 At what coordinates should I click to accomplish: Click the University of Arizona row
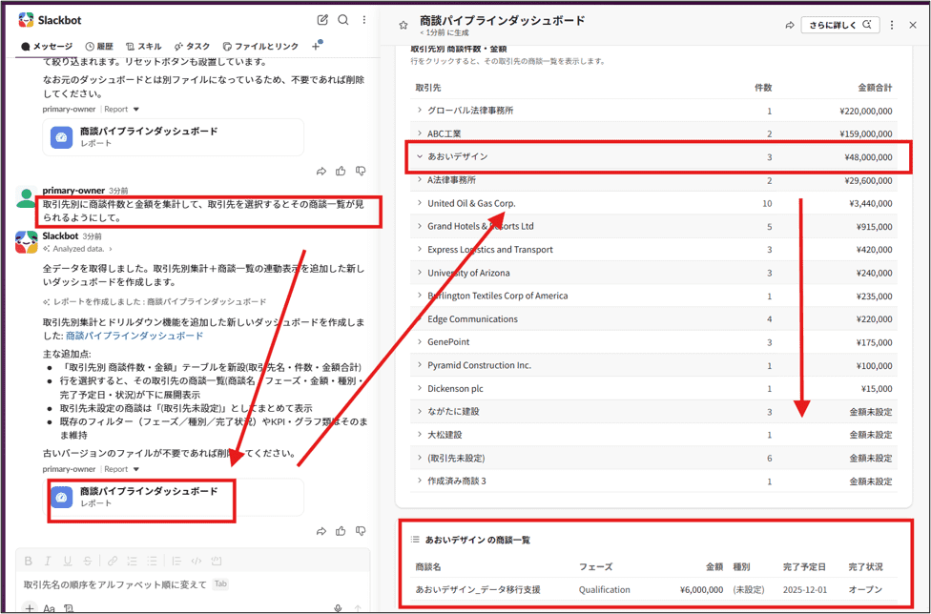pos(653,273)
